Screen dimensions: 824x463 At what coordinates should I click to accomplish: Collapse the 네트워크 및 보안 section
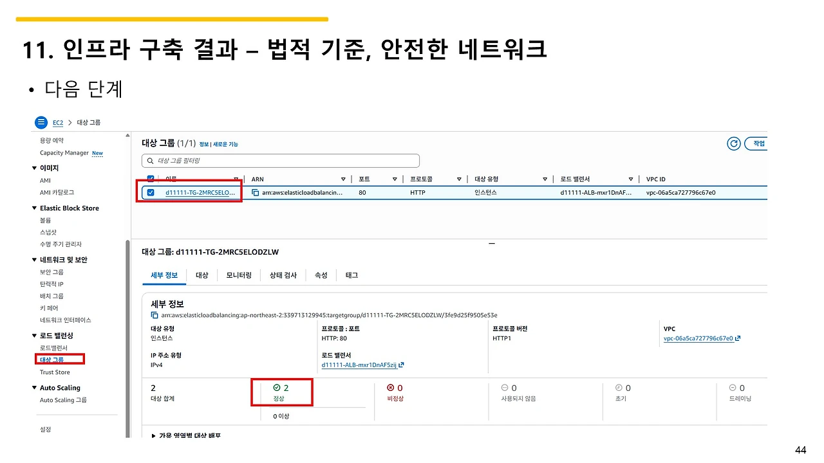point(34,260)
